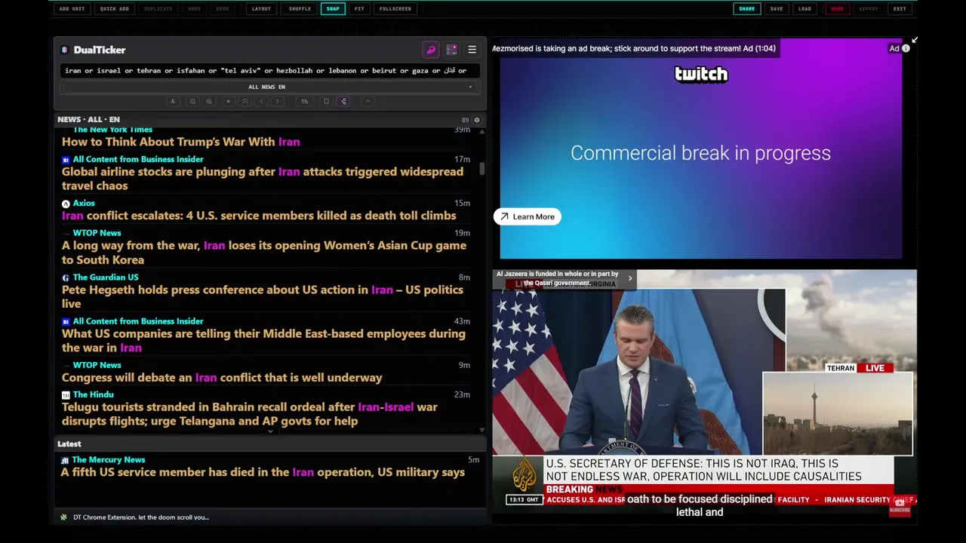This screenshot has height=543, width=966.
Task: Click the scrollbar down arrow in news list
Action: (482, 430)
